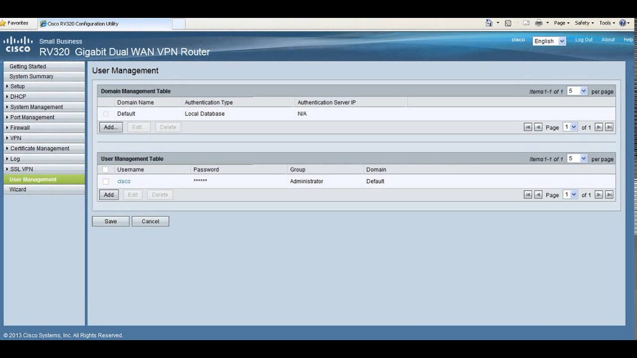Screen dimensions: 637x358
Task: Click the About link
Action: (608, 40)
